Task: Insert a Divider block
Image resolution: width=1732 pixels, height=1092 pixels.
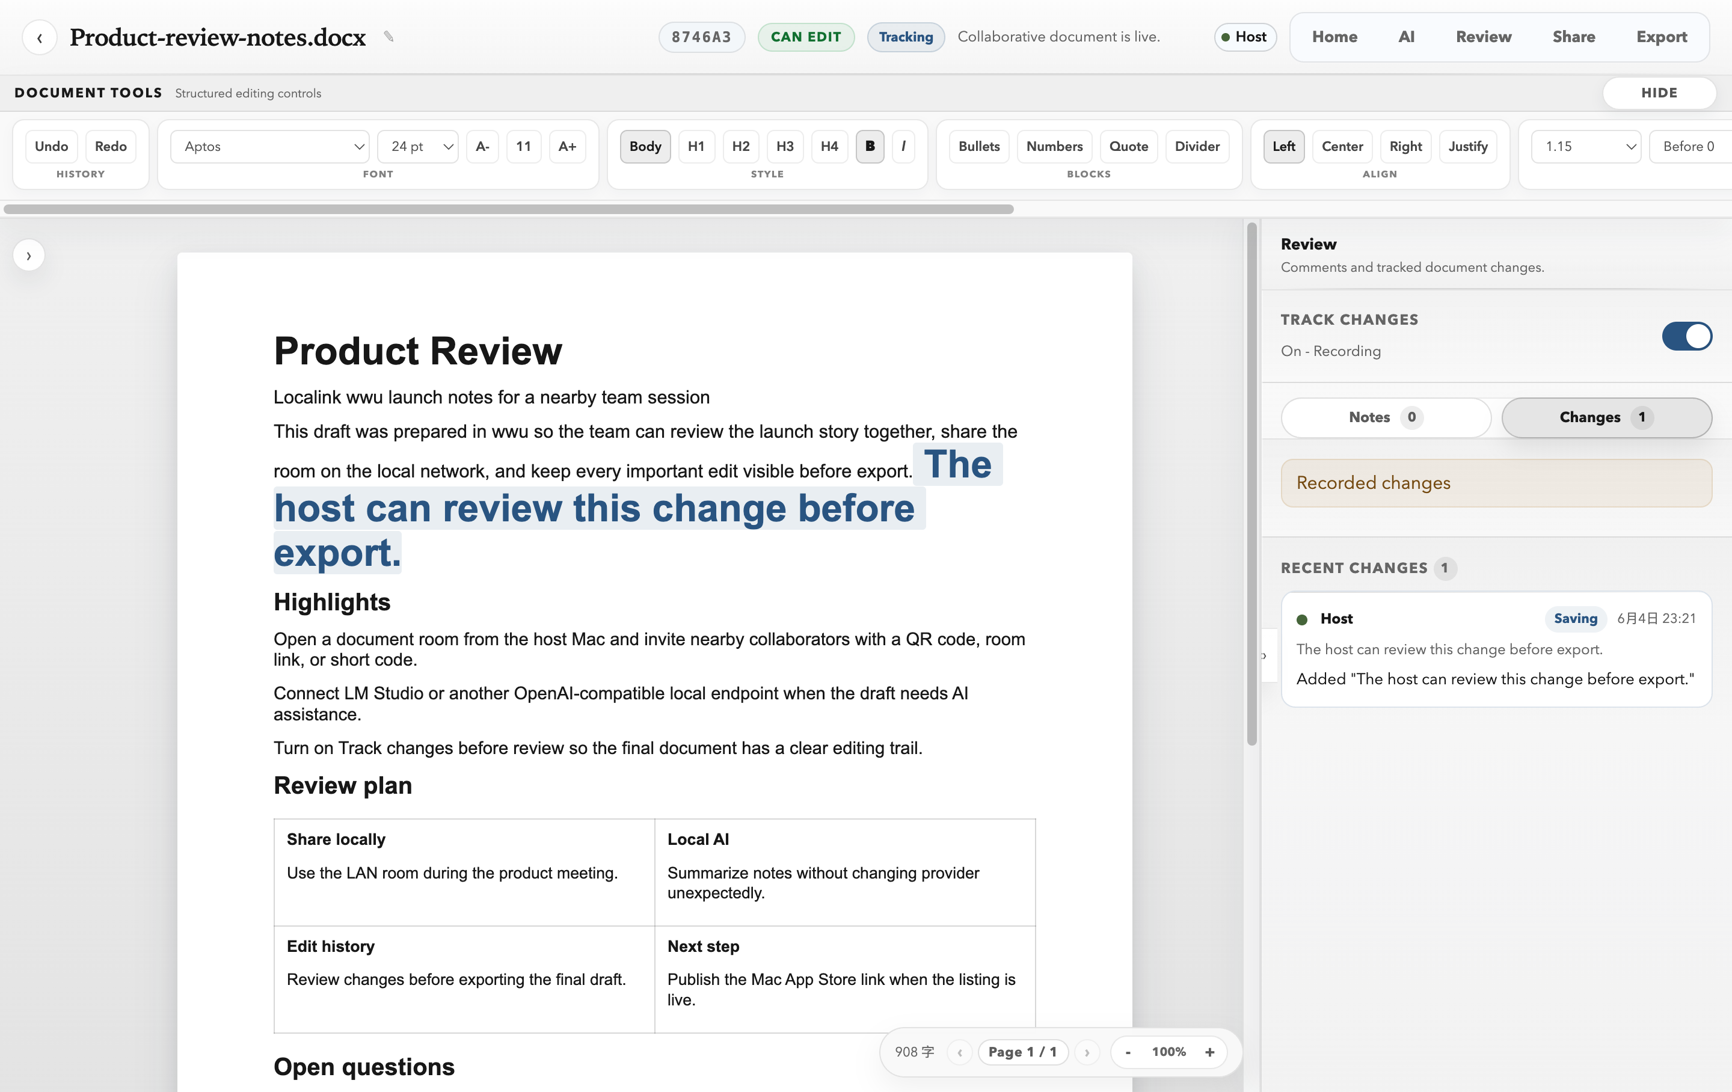Action: click(1197, 146)
